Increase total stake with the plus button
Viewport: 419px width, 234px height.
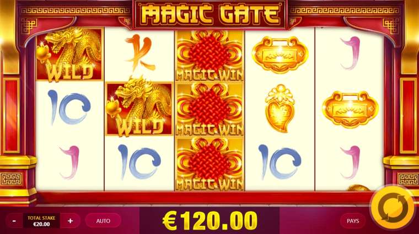coord(70,221)
